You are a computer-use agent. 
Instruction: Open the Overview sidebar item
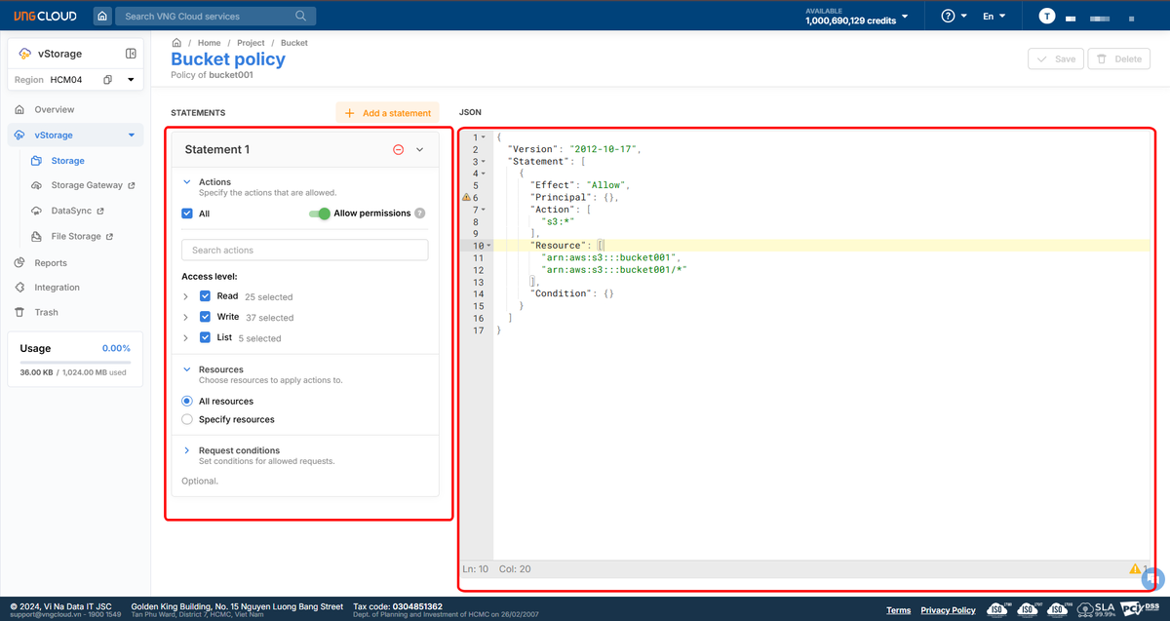tap(54, 109)
